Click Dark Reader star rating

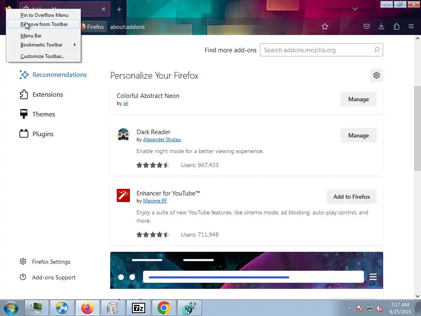153,165
